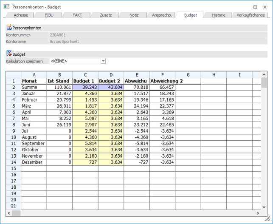Click the Budget 1 Januar cell

click(x=85, y=94)
